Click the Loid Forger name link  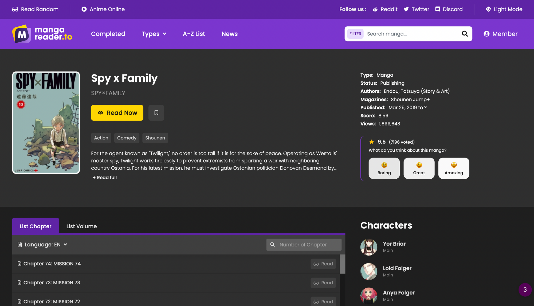tap(397, 268)
